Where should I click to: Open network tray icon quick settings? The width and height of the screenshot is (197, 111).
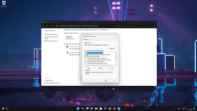183,109
